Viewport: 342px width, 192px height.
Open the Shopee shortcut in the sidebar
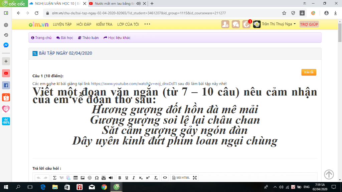click(x=6, y=97)
